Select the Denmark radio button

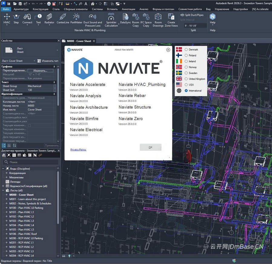point(186,49)
